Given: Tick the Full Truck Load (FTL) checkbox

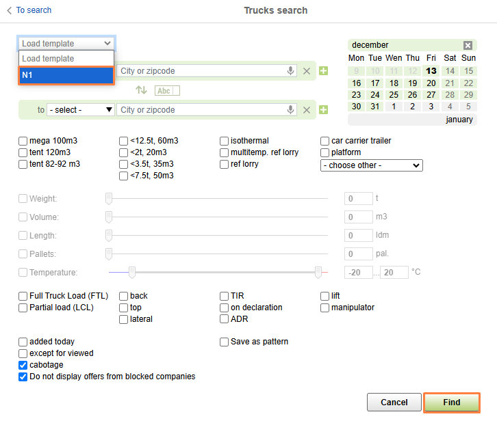Looking at the screenshot, I should (x=23, y=296).
